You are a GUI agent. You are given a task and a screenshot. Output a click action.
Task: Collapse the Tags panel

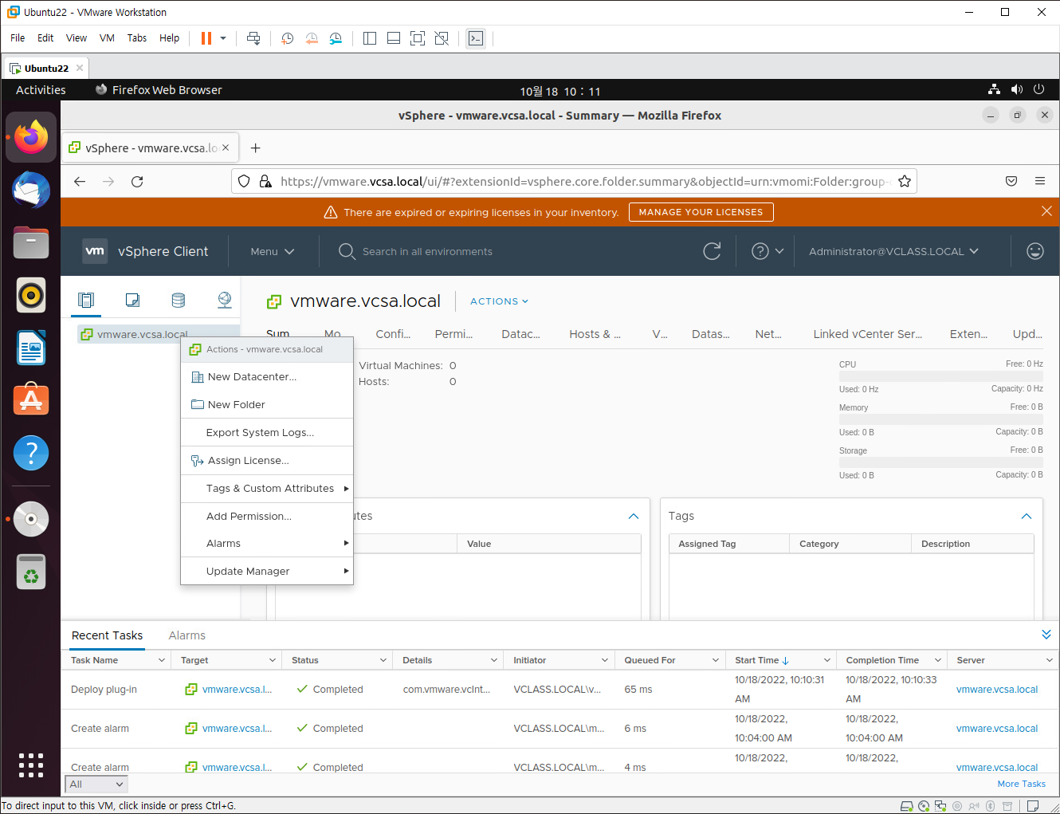tap(1027, 517)
